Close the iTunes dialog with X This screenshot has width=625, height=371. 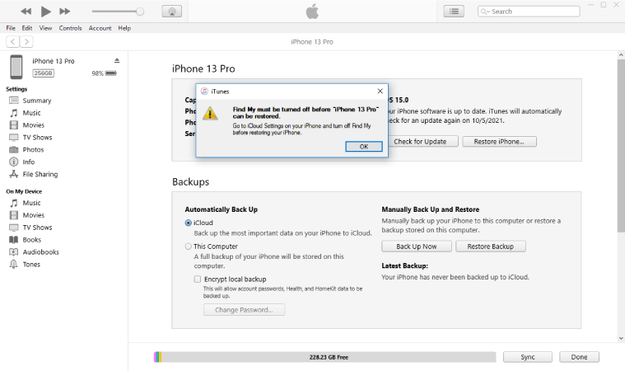(x=380, y=92)
